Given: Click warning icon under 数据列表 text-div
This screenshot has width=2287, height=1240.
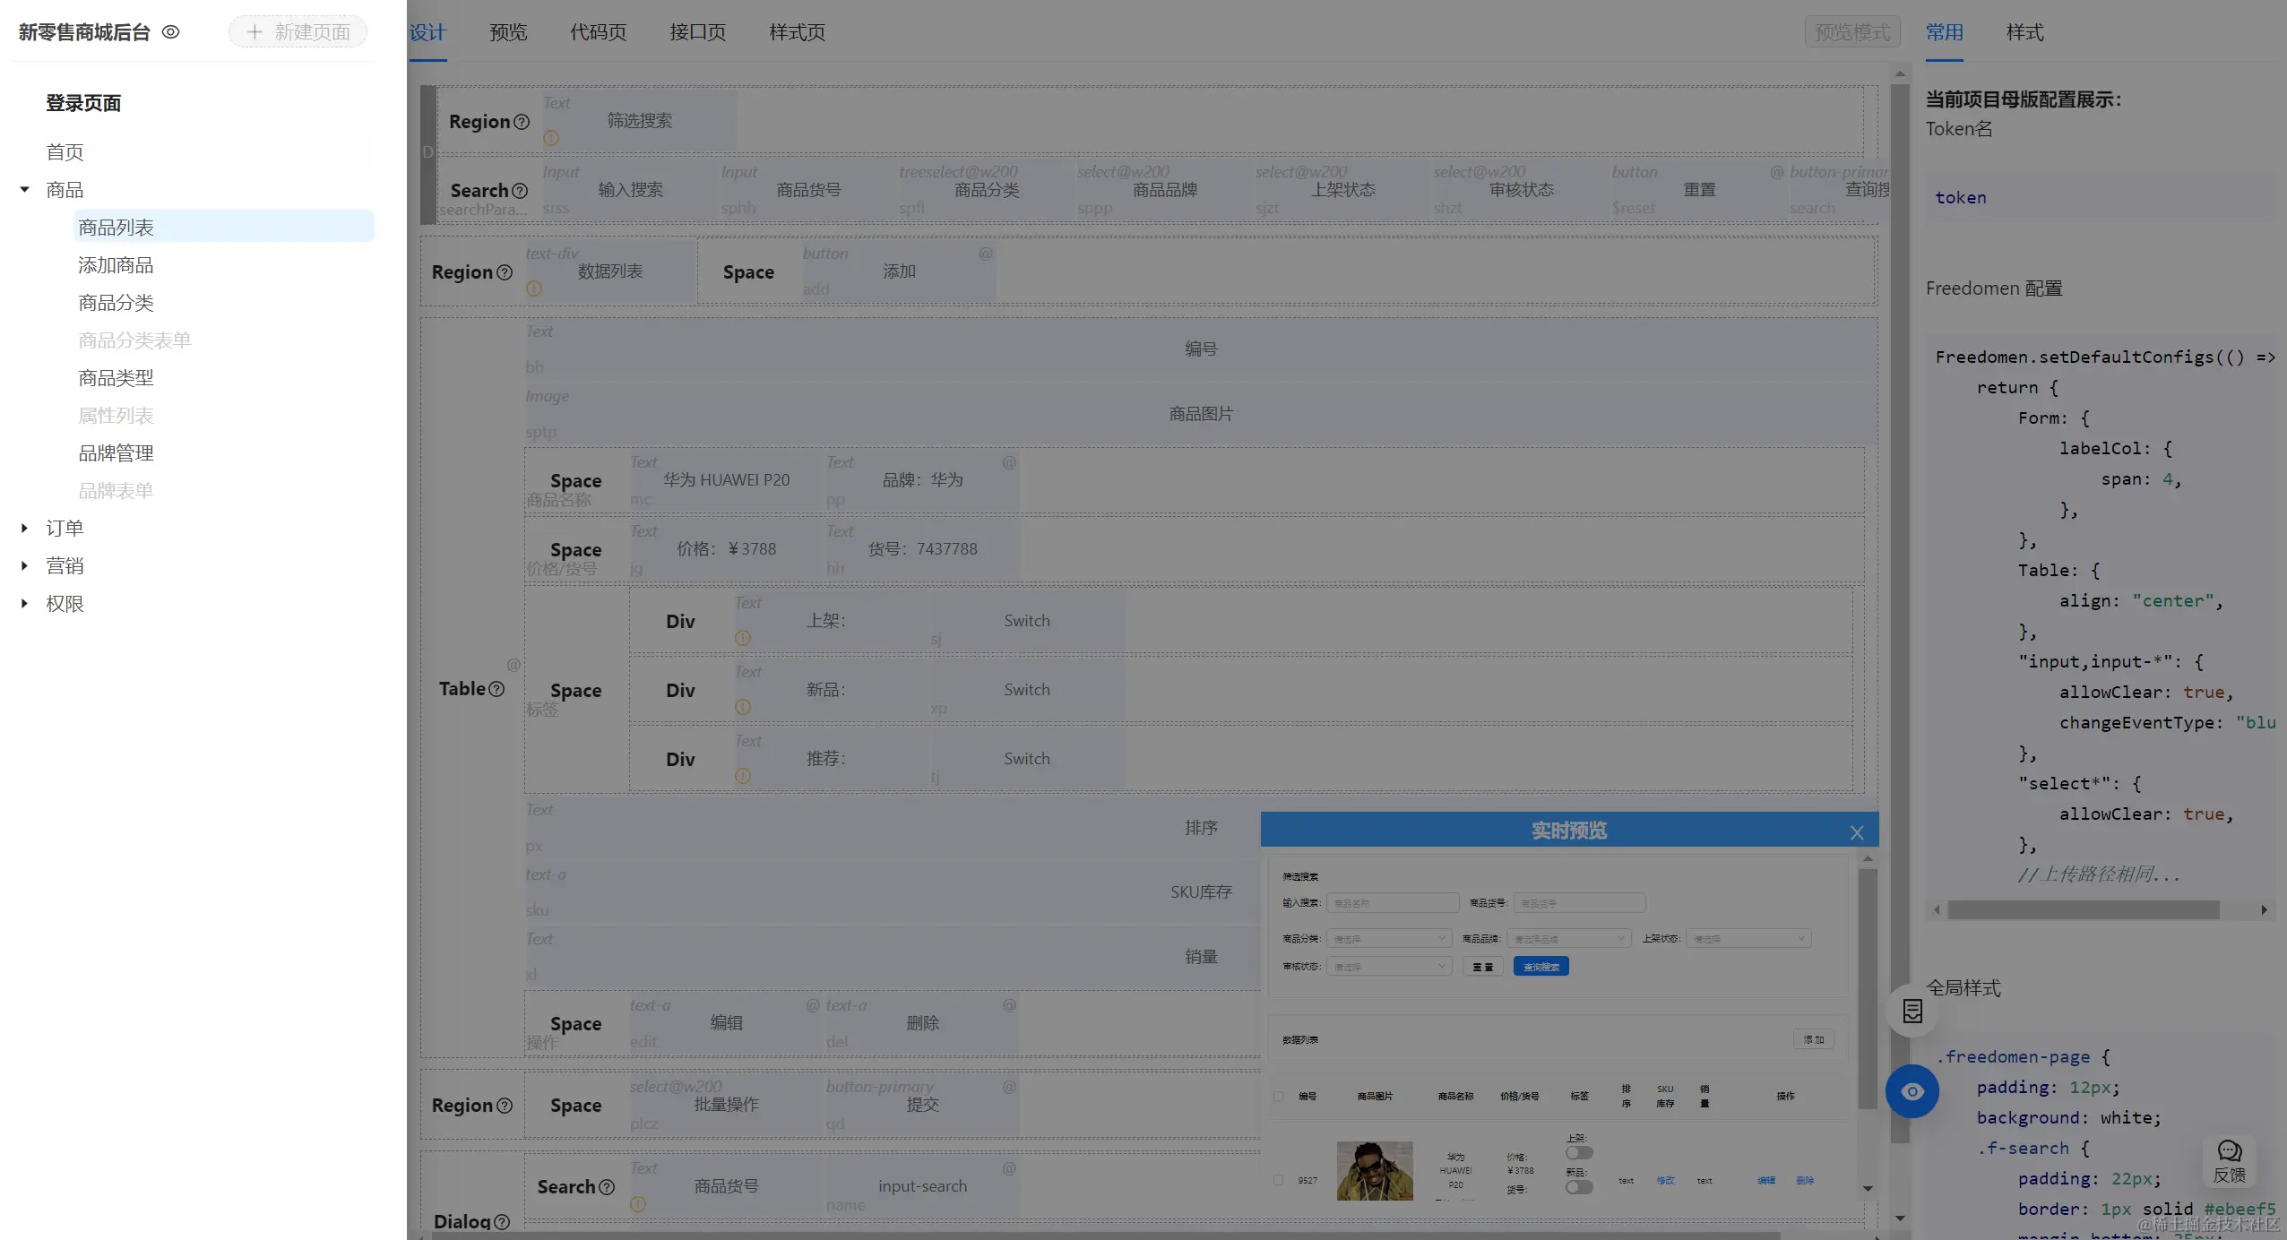Looking at the screenshot, I should point(534,288).
